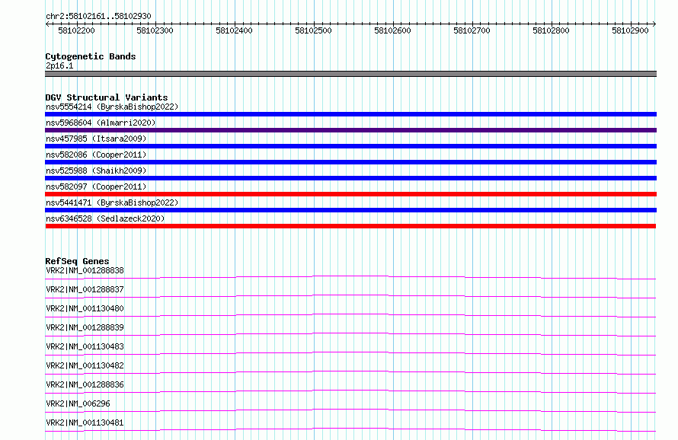Open variant nsv525988 (Shaikh2009) label
This screenshot has height=440, width=678.
[x=96, y=171]
